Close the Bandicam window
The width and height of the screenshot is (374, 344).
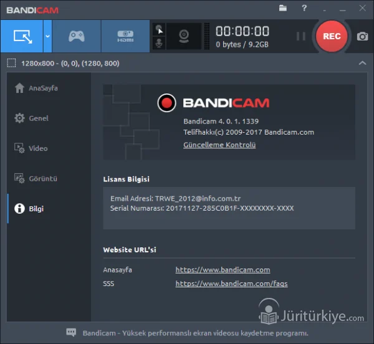coord(363,8)
